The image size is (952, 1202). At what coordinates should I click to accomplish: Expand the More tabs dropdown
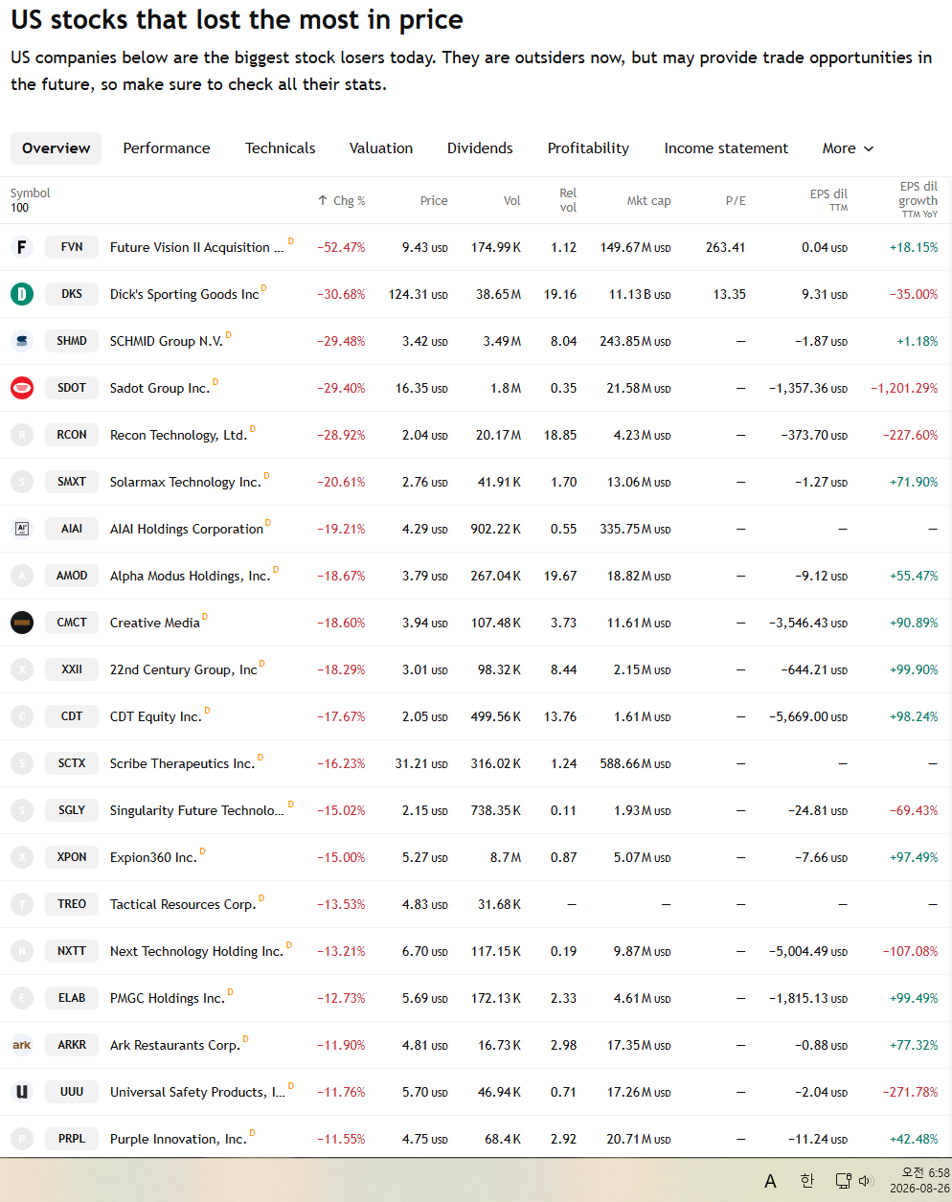849,148
